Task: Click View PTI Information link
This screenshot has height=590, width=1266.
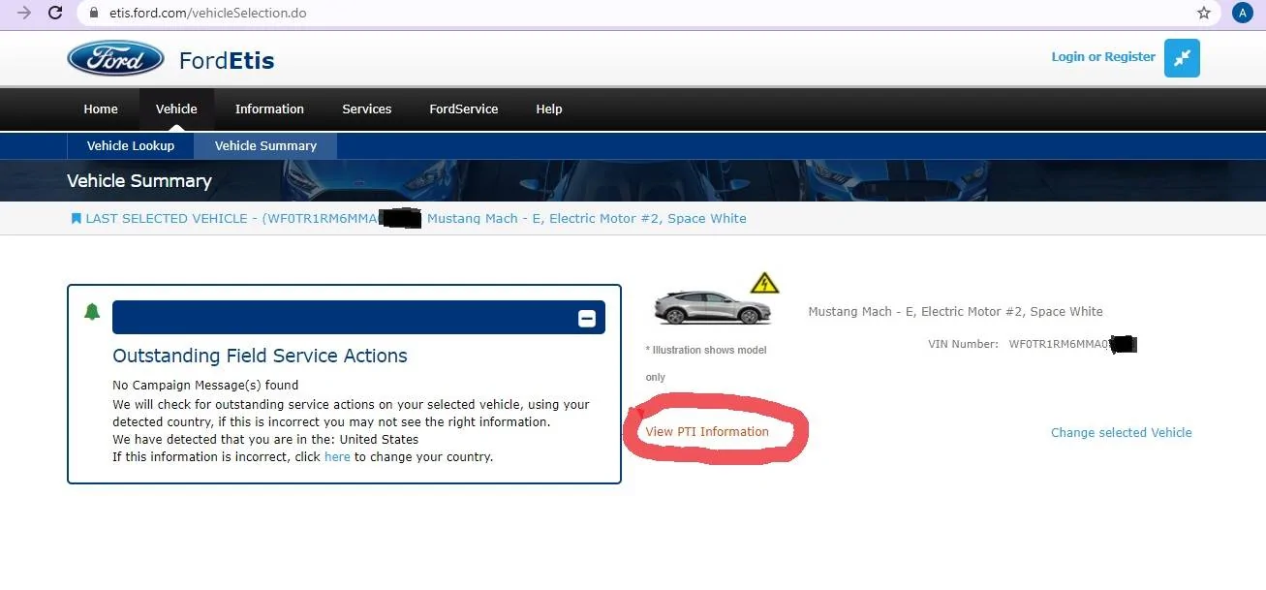Action: coord(707,431)
